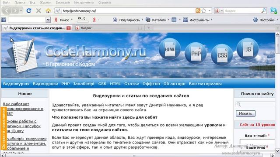Click the second red Я toolbar icon
Image resolution: width=280 pixels, height=157 pixels.
pyautogui.click(x=94, y=20)
